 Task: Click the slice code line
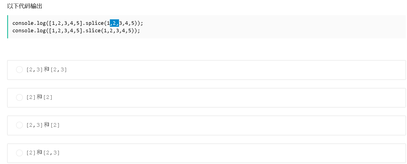76,31
